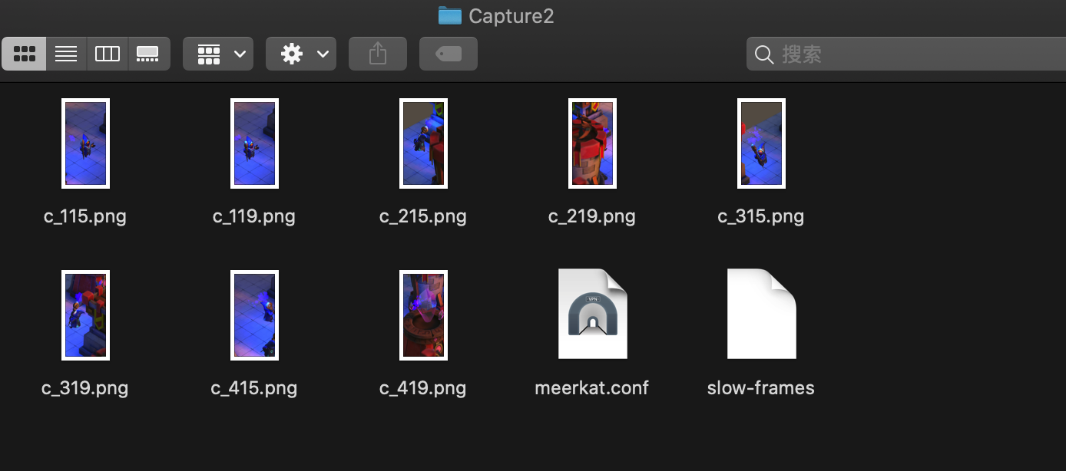Switch to list view mode
The width and height of the screenshot is (1066, 471).
[x=66, y=54]
